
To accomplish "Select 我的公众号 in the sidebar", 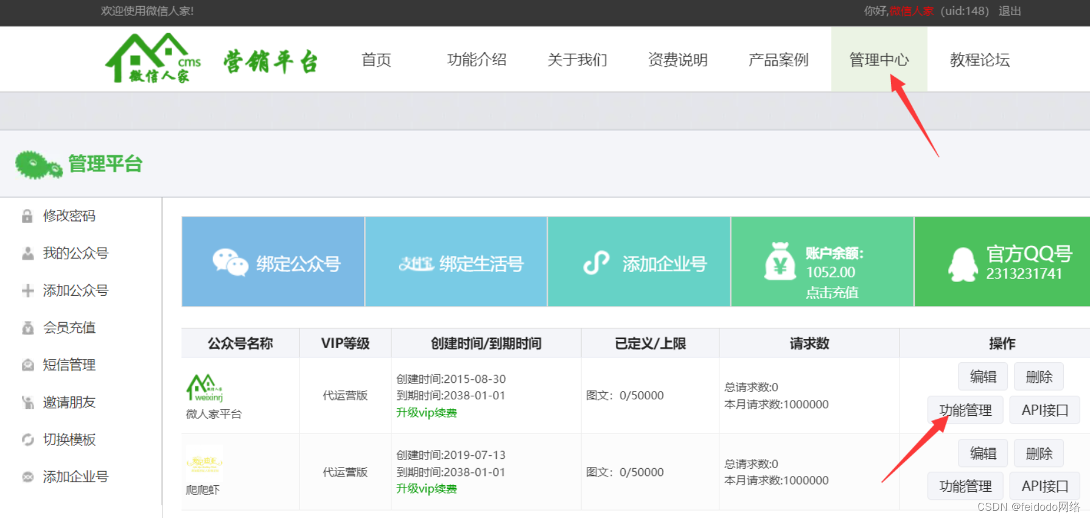I will 75,253.
